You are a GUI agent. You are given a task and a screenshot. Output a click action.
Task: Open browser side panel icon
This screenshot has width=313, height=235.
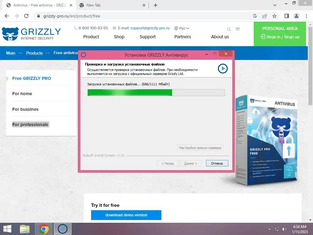click(287, 16)
